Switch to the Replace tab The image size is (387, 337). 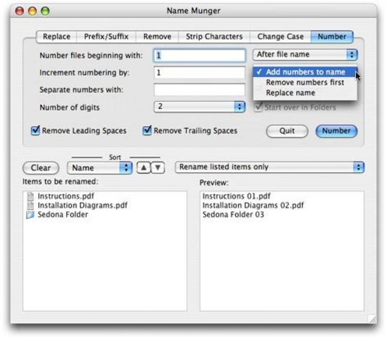[57, 37]
